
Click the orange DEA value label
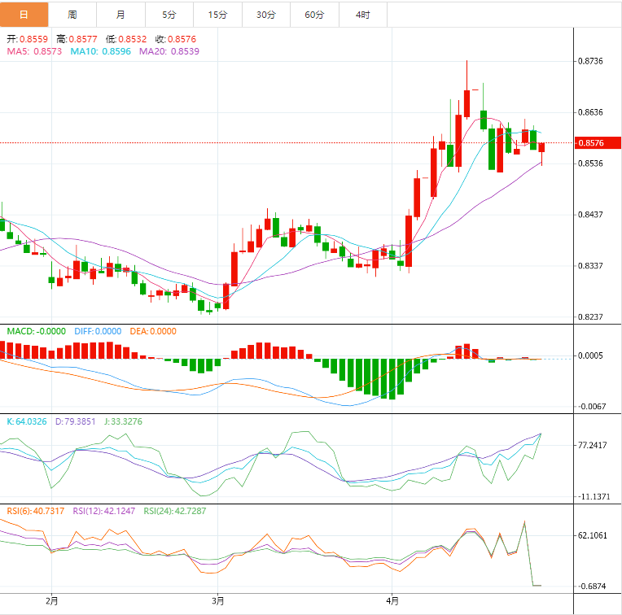pyautogui.click(x=152, y=331)
